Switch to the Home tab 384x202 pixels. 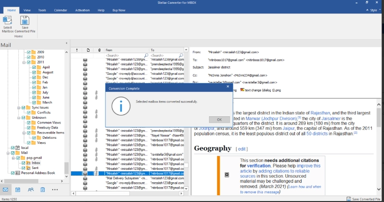[x=12, y=10]
